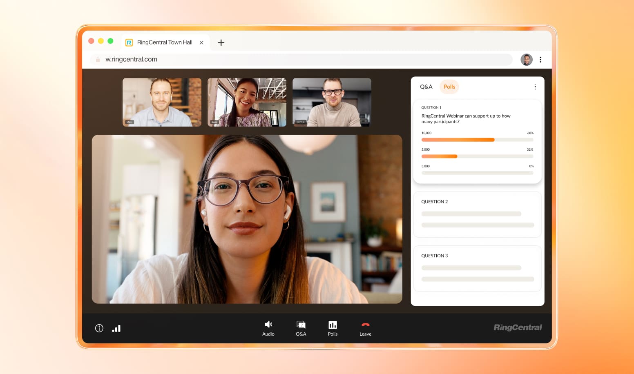Screen dimensions: 634x374
Task: Toggle the Audio speaker icon
Action: pyautogui.click(x=268, y=325)
